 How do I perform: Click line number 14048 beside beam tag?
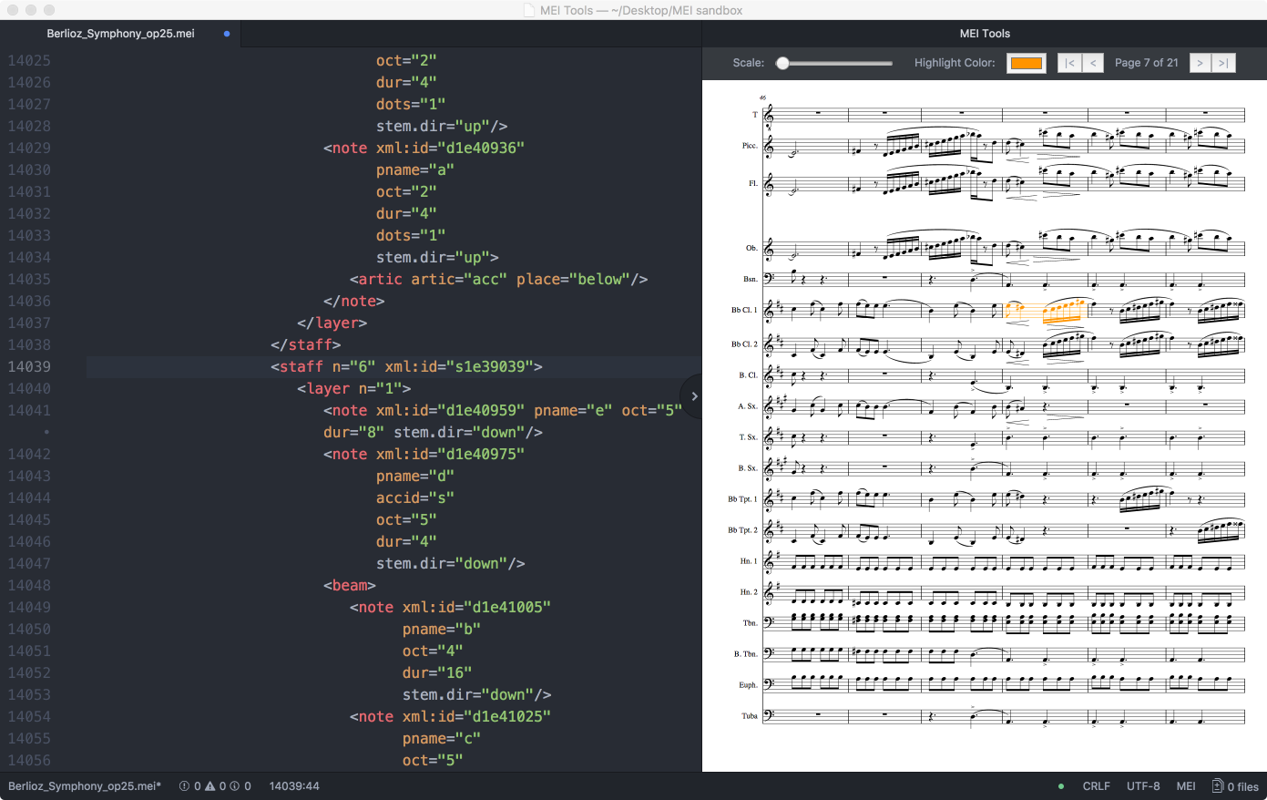[29, 585]
